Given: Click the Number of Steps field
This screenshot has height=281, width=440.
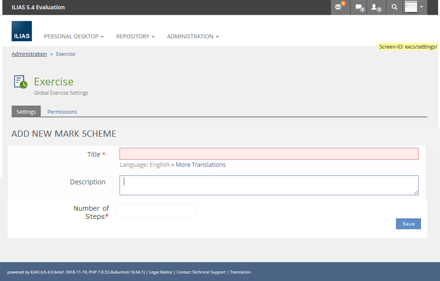Looking at the screenshot, I should click(156, 211).
